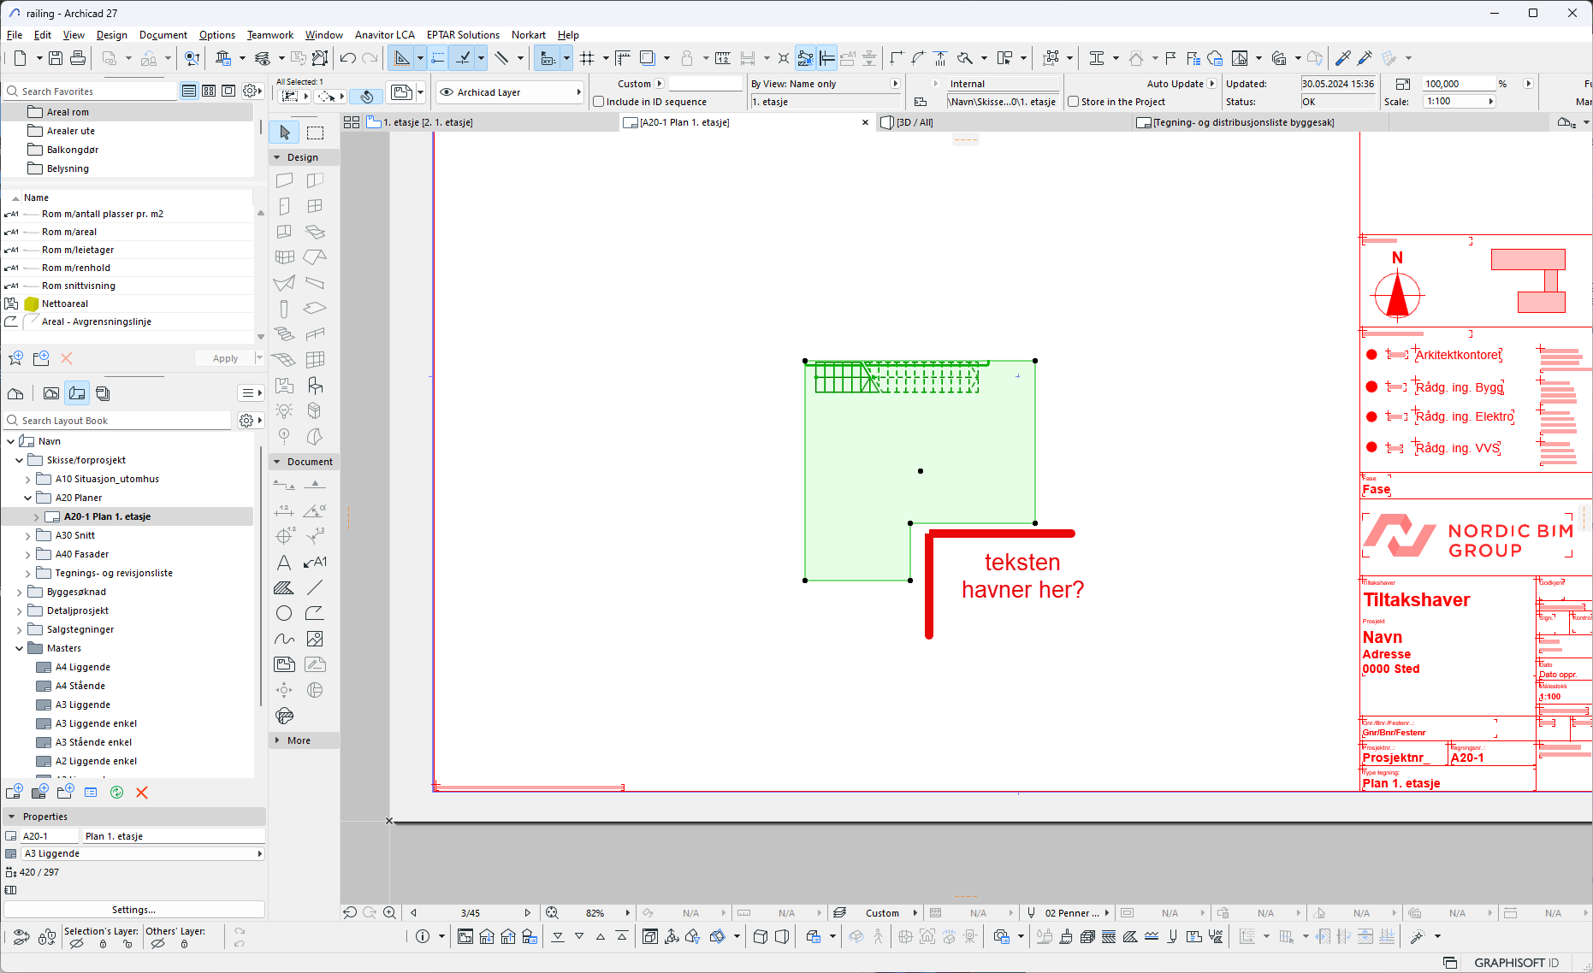1593x973 pixels.
Task: Click the Save floppy disk icon
Action: [x=56, y=58]
